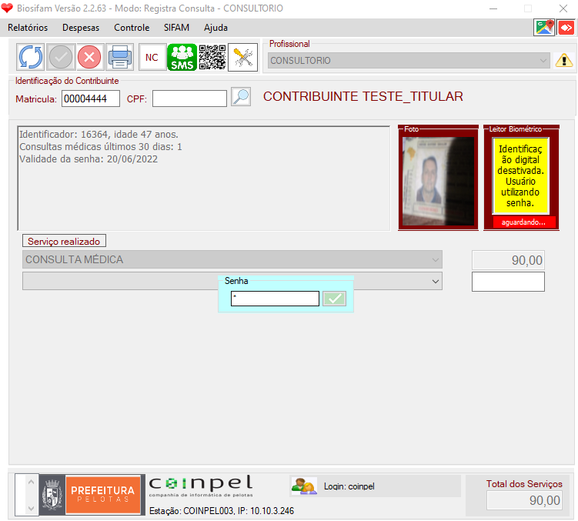Confirm password with green checkmark button

pos(334,299)
